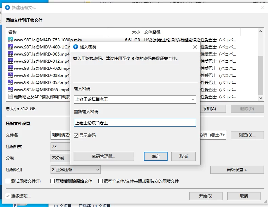Enable 压缩后删除原始文件 checkbox
Image resolution: width=268 pixels, height=207 pixels.
[52, 181]
